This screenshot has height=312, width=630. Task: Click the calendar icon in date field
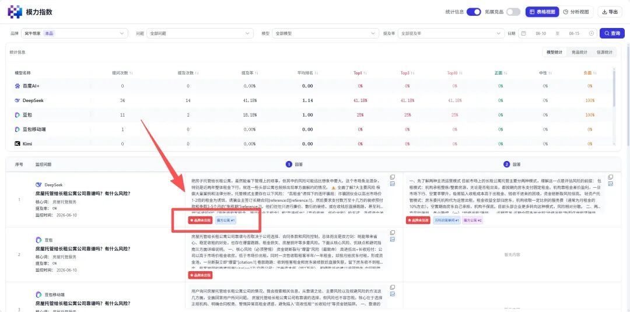pyautogui.click(x=523, y=33)
